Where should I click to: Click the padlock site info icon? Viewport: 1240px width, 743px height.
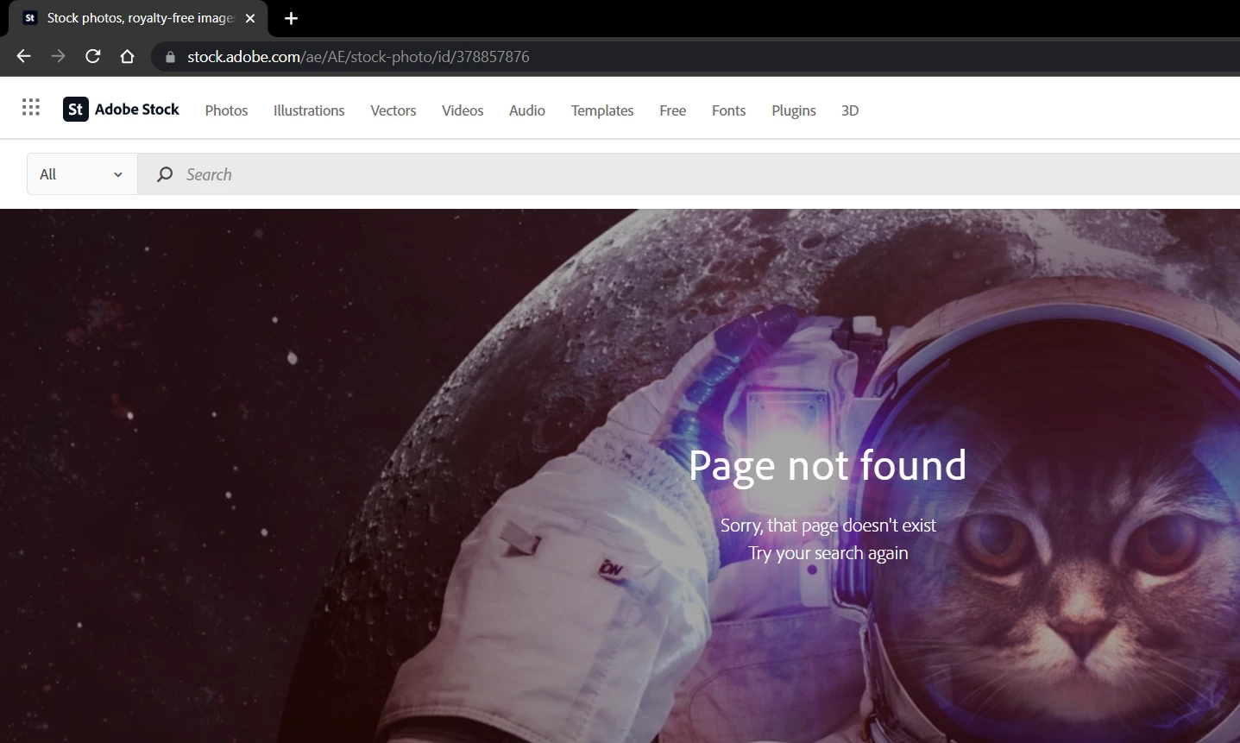coord(170,57)
